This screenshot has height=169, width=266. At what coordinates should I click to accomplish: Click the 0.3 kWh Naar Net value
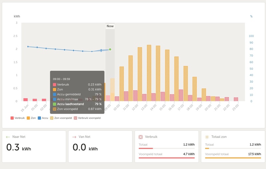coord(19,147)
